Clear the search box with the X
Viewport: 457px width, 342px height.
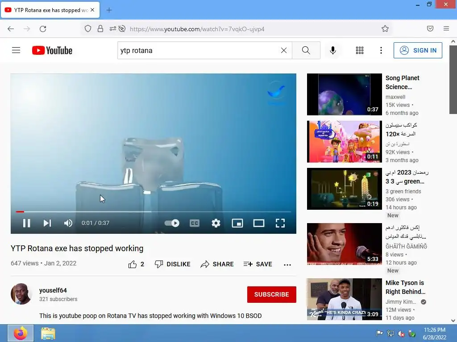click(283, 50)
